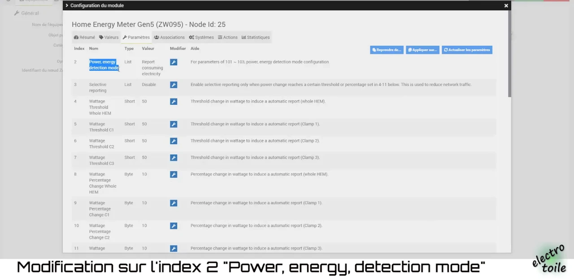Click value Report consuming electricity

tap(152, 68)
